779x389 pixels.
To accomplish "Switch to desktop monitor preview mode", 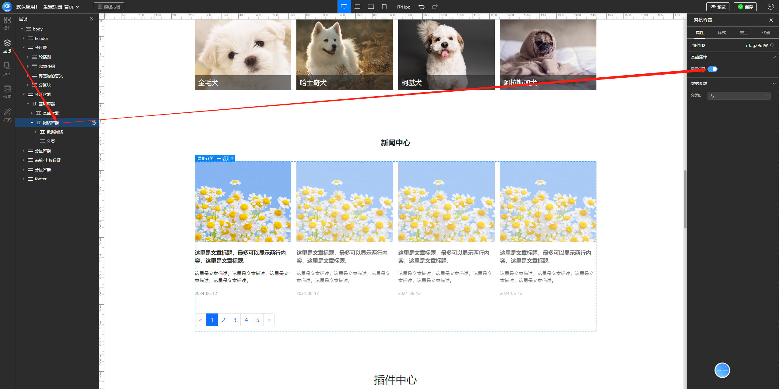I will pyautogui.click(x=344, y=7).
